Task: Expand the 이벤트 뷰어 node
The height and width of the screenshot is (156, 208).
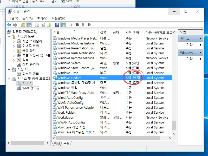Action: tap(14, 46)
